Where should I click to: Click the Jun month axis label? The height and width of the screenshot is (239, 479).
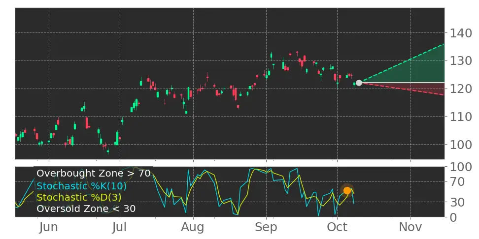pos(49,227)
